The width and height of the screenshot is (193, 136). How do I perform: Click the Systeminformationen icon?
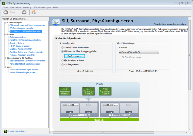[x=5, y=131]
